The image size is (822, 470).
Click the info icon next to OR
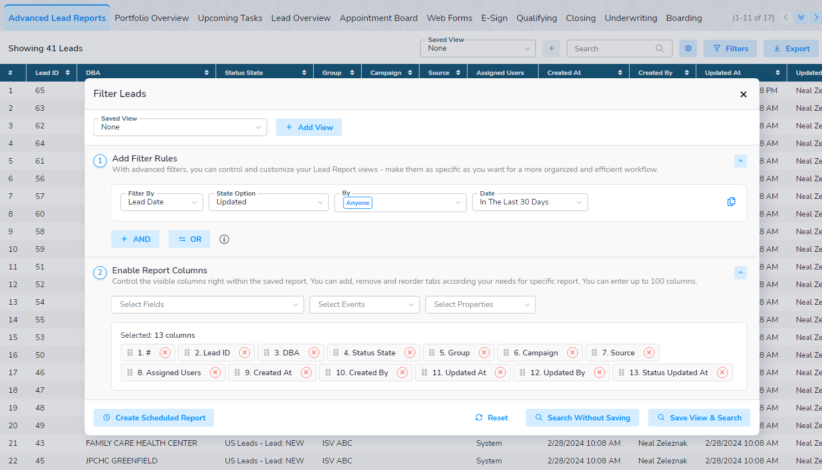tap(224, 239)
